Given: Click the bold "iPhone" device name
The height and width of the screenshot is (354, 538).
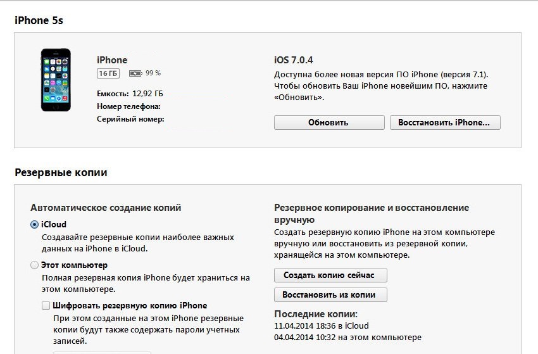Looking at the screenshot, I should (112, 60).
